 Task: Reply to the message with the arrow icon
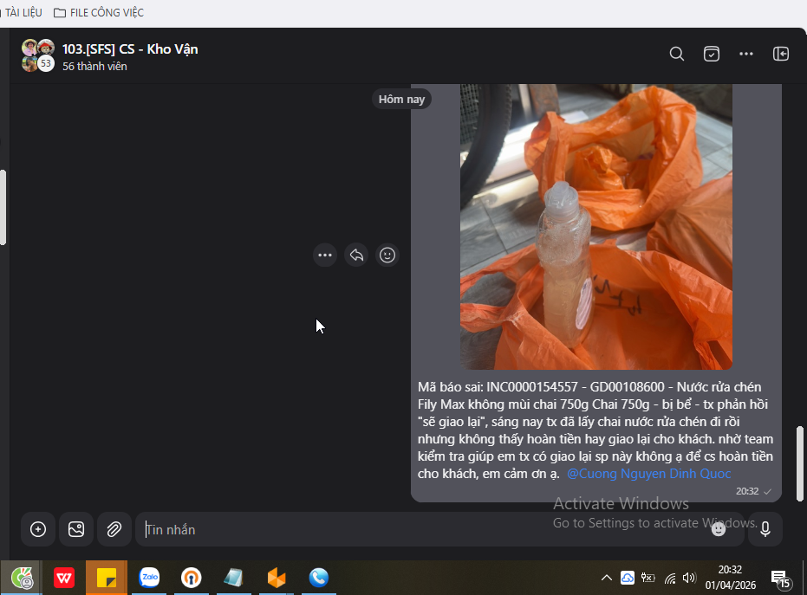[x=356, y=255]
